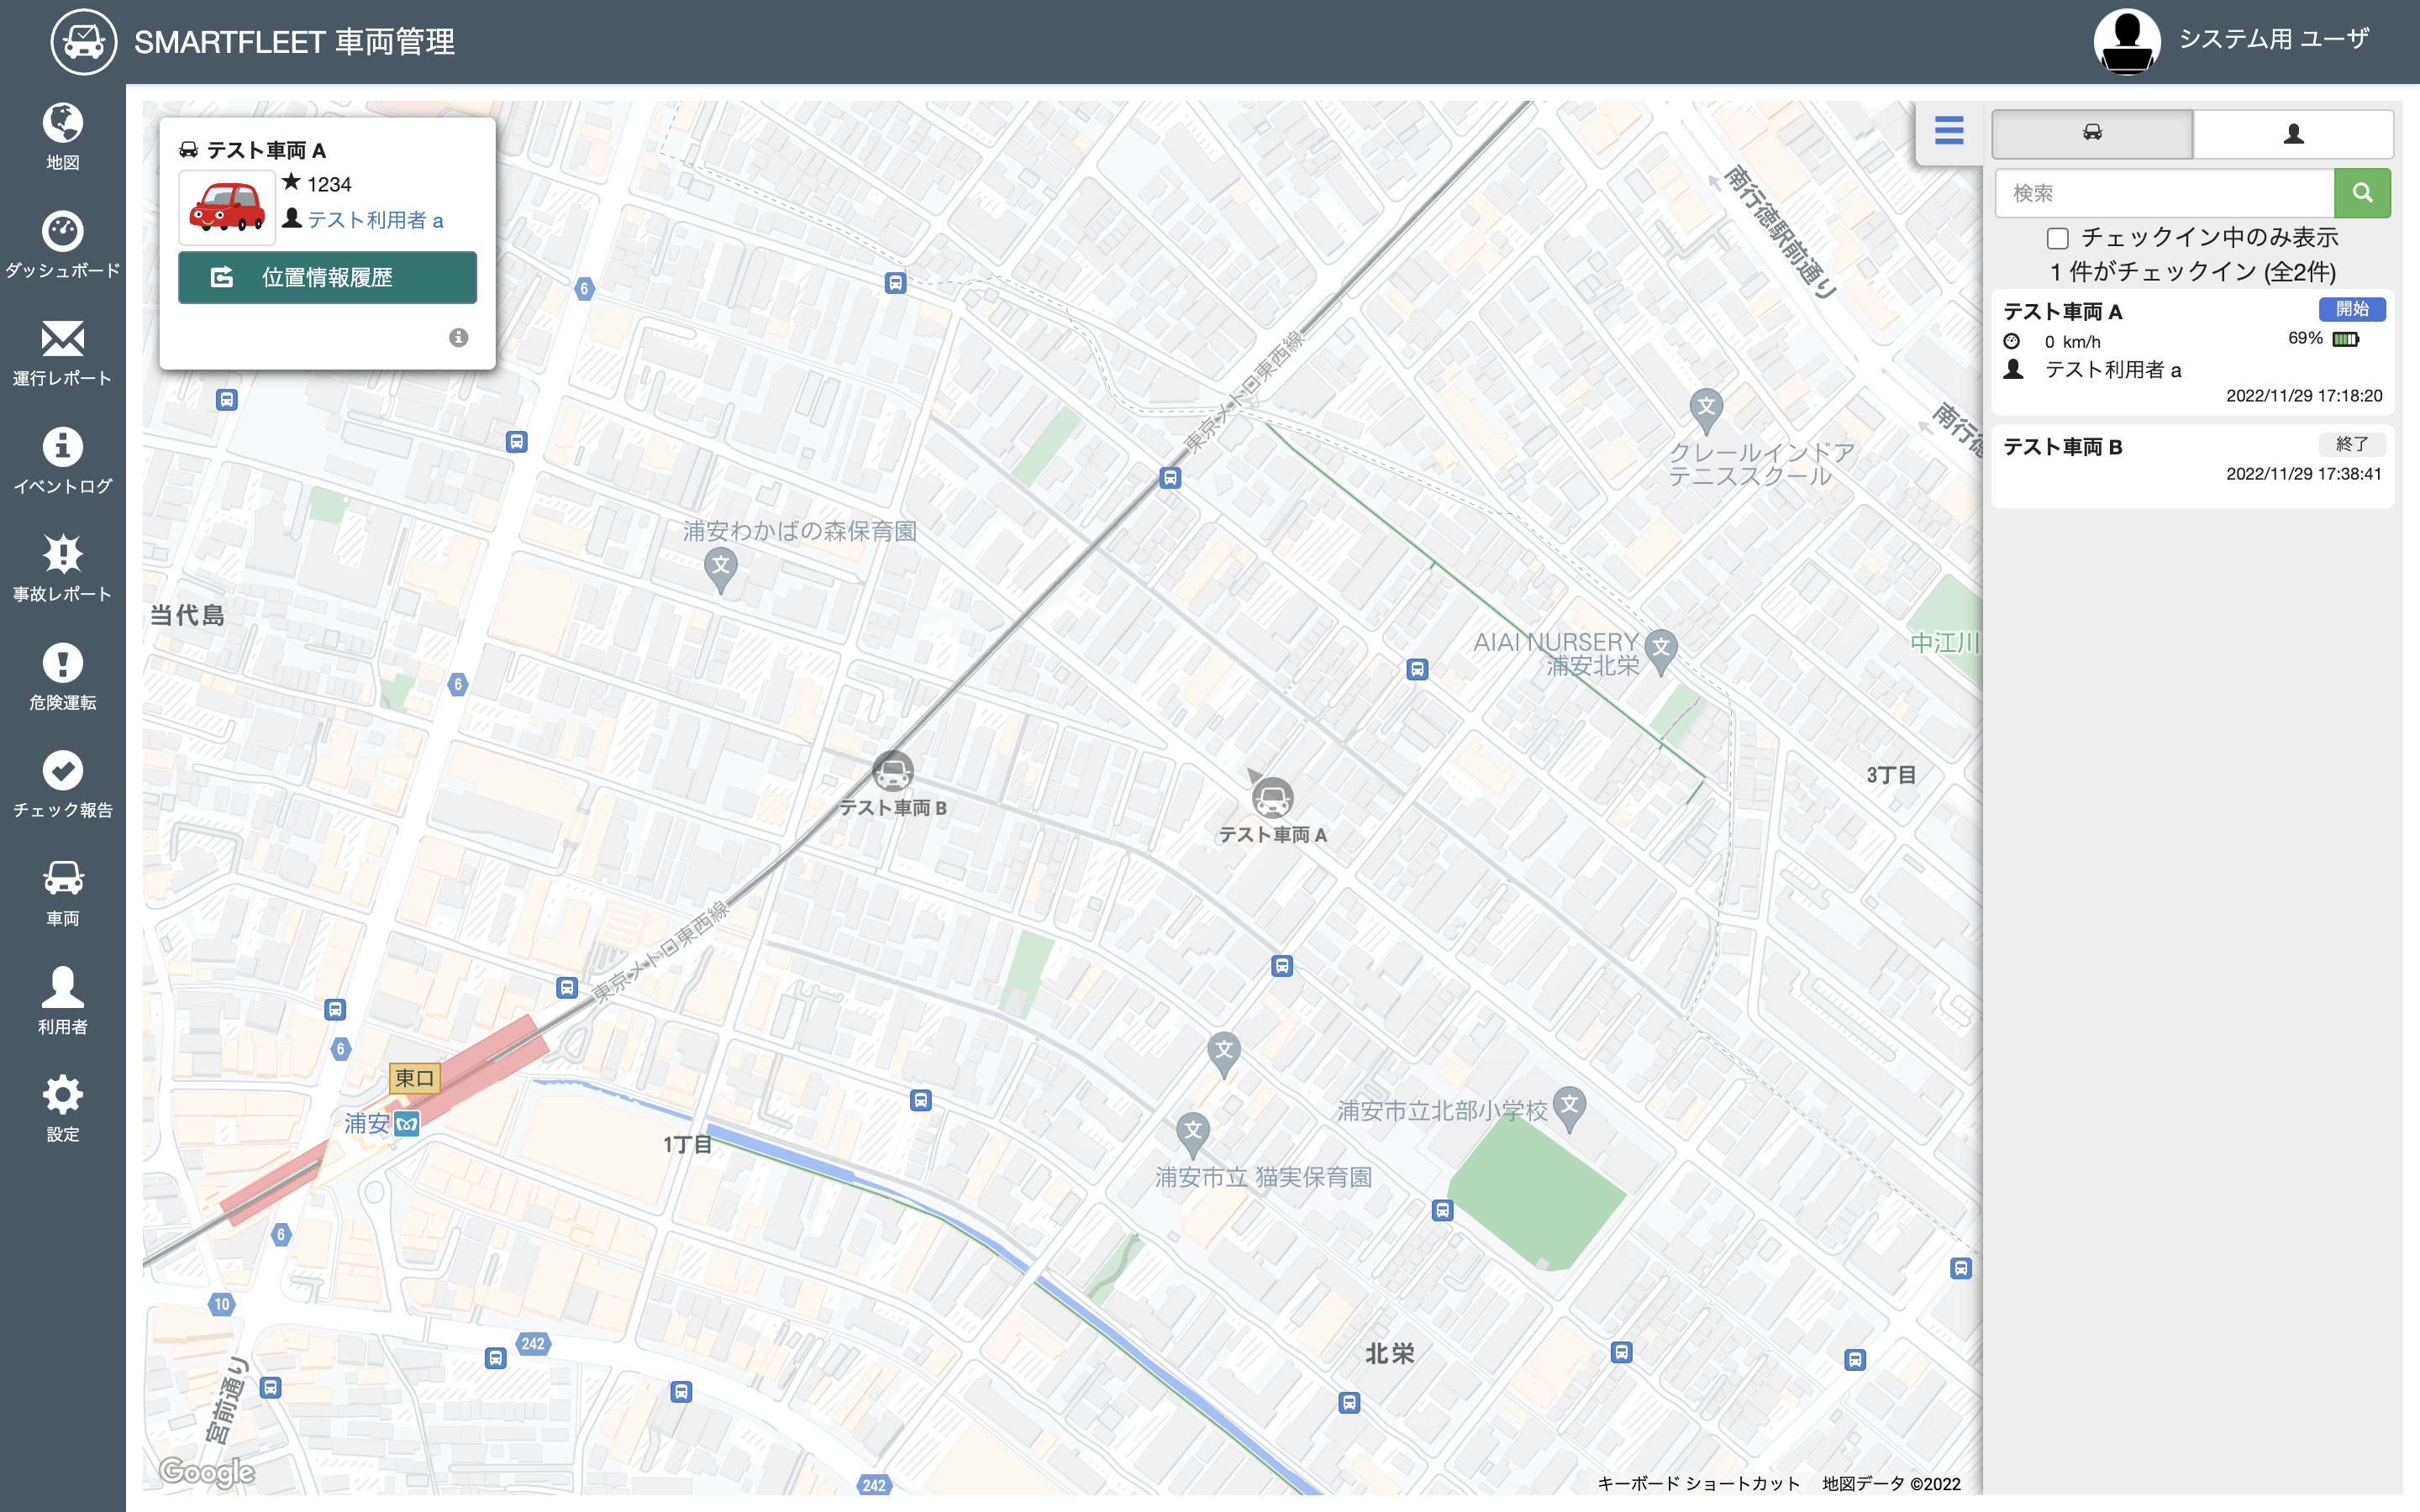Click the 位置情報履歴 button
The height and width of the screenshot is (1512, 2420).
point(327,277)
